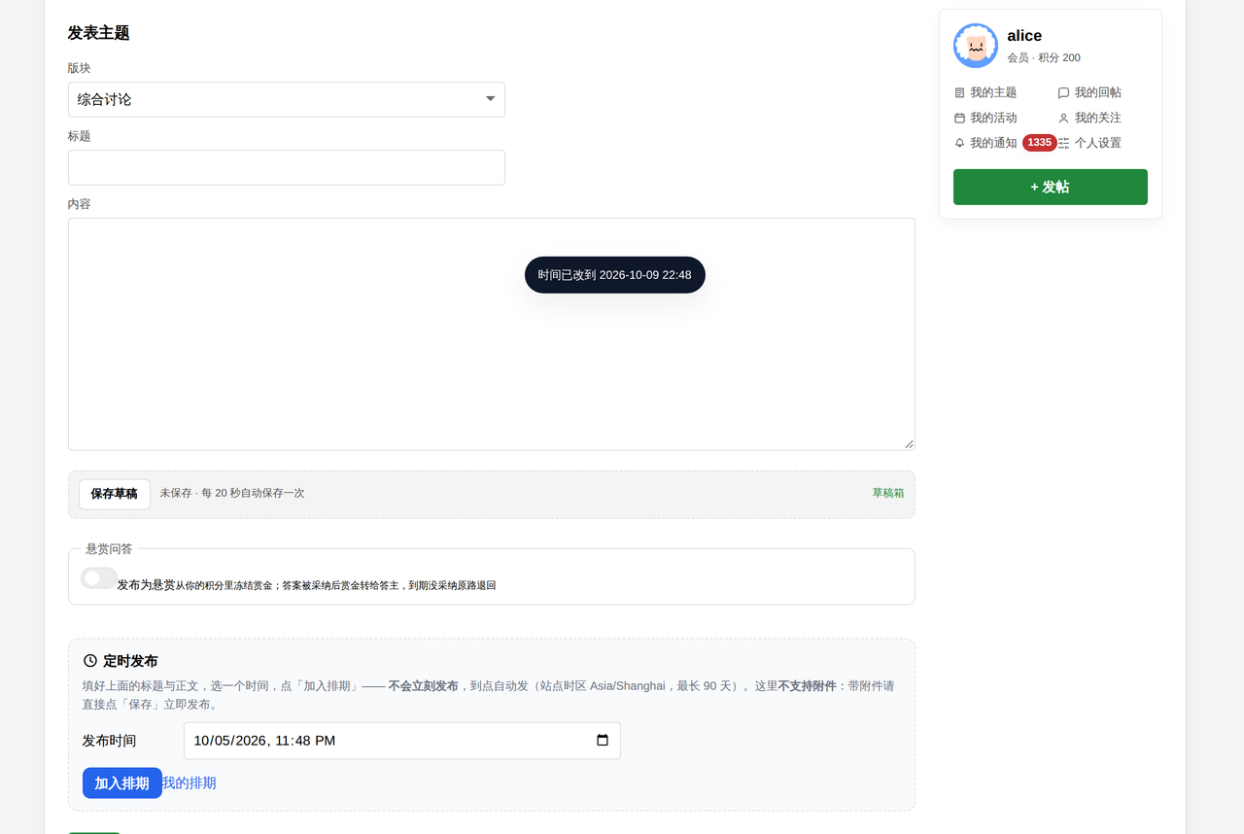Open the 我的排期 link
1244x834 pixels.
click(190, 782)
